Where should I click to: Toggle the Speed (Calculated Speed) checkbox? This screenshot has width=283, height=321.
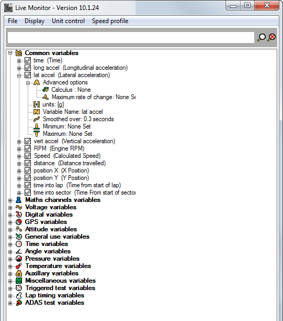pyautogui.click(x=28, y=156)
